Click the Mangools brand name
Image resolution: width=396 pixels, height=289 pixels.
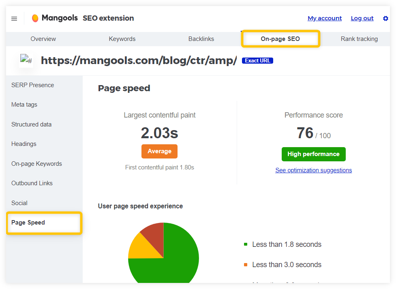pyautogui.click(x=60, y=18)
